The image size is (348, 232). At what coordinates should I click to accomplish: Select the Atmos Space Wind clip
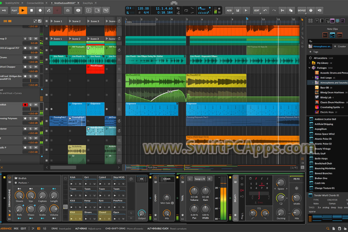click(x=324, y=134)
